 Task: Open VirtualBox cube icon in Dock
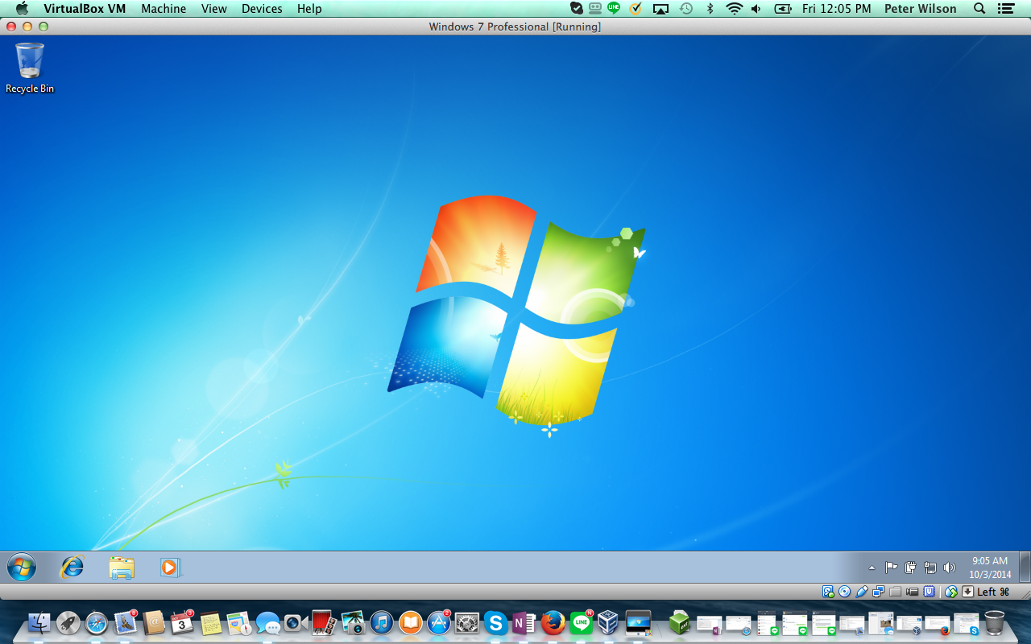coord(609,622)
